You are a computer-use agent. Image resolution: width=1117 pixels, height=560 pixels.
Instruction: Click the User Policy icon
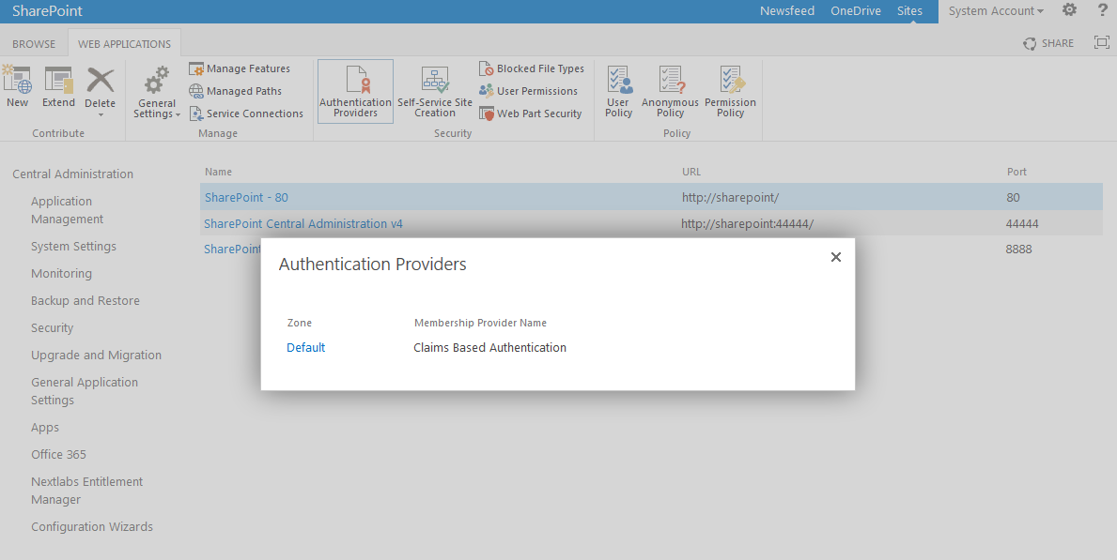point(619,80)
